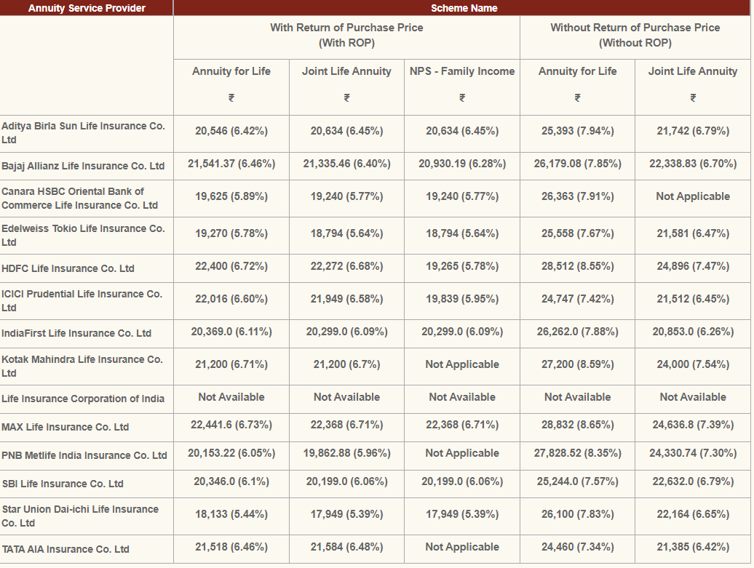754x568 pixels.
Task: Click the Scheme Name header
Action: point(464,8)
